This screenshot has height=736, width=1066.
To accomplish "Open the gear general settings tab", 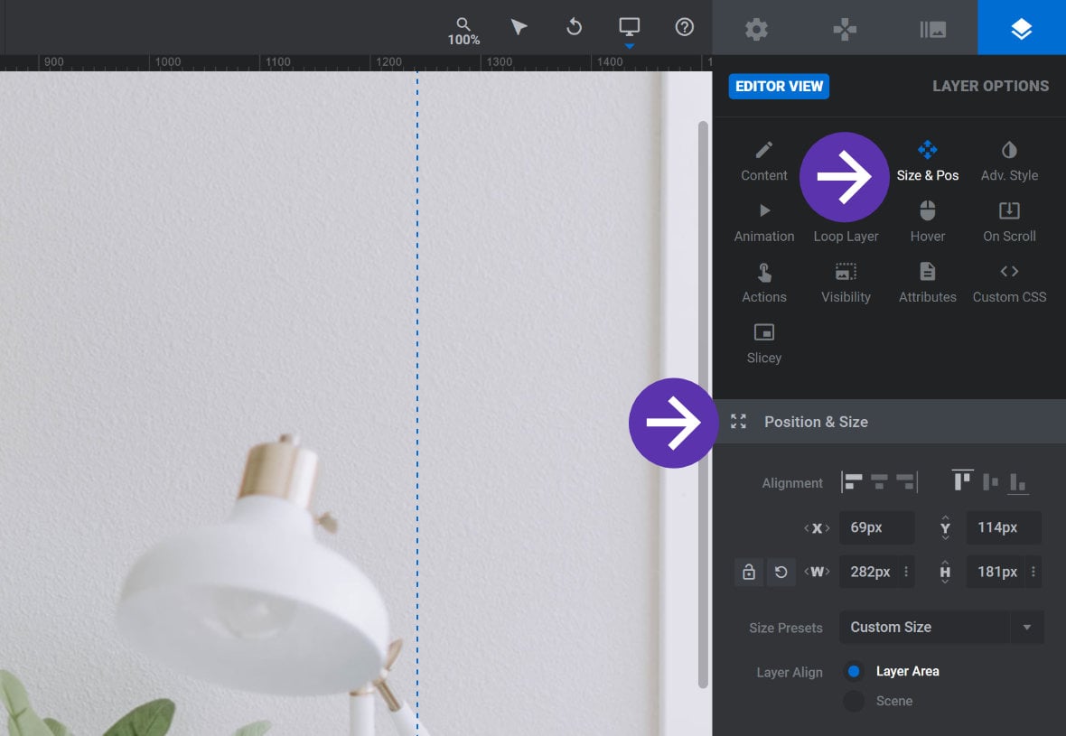I will point(756,29).
